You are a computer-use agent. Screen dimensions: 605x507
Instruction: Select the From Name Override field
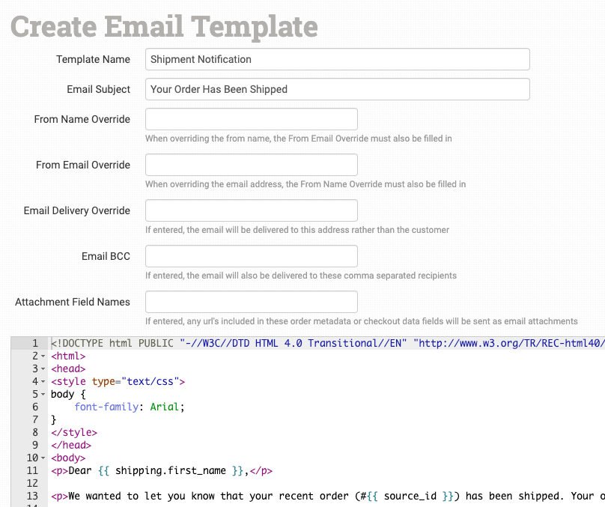click(x=251, y=119)
